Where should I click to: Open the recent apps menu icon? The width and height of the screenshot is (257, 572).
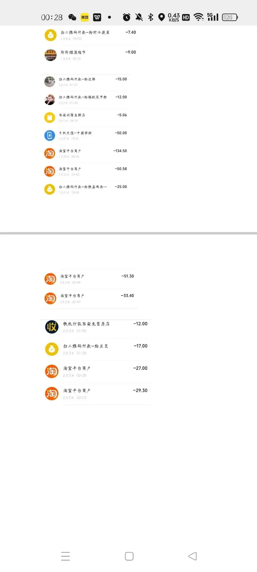point(65,556)
